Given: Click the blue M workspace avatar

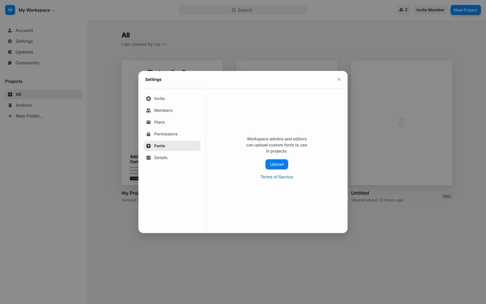Looking at the screenshot, I should pyautogui.click(x=10, y=10).
